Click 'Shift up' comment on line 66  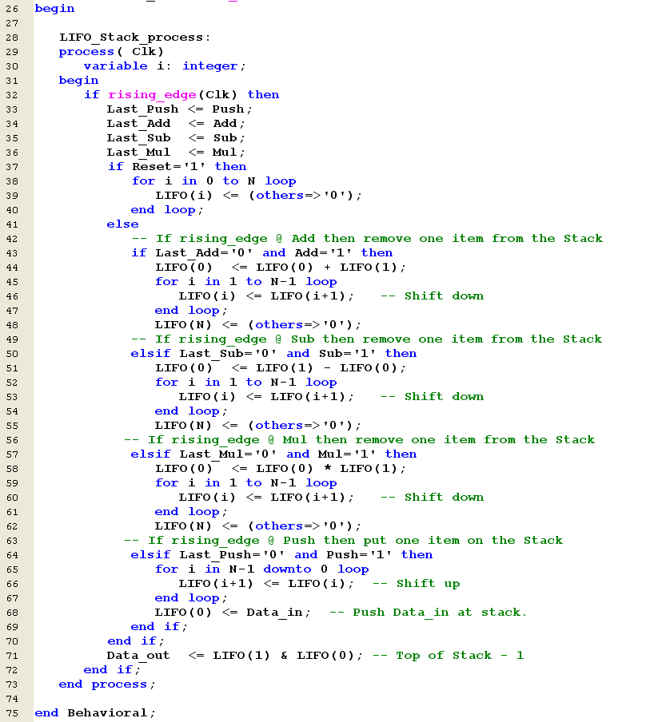point(417,583)
